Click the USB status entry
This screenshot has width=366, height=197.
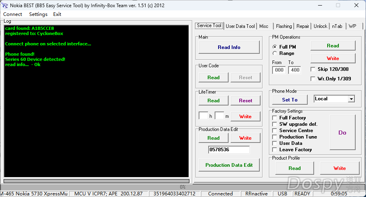[x=282, y=194]
